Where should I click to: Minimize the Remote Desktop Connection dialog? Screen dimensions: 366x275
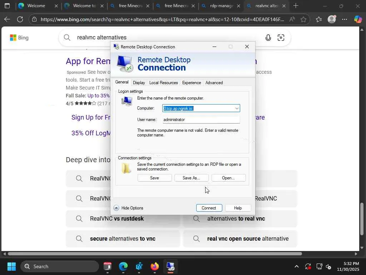(x=214, y=47)
